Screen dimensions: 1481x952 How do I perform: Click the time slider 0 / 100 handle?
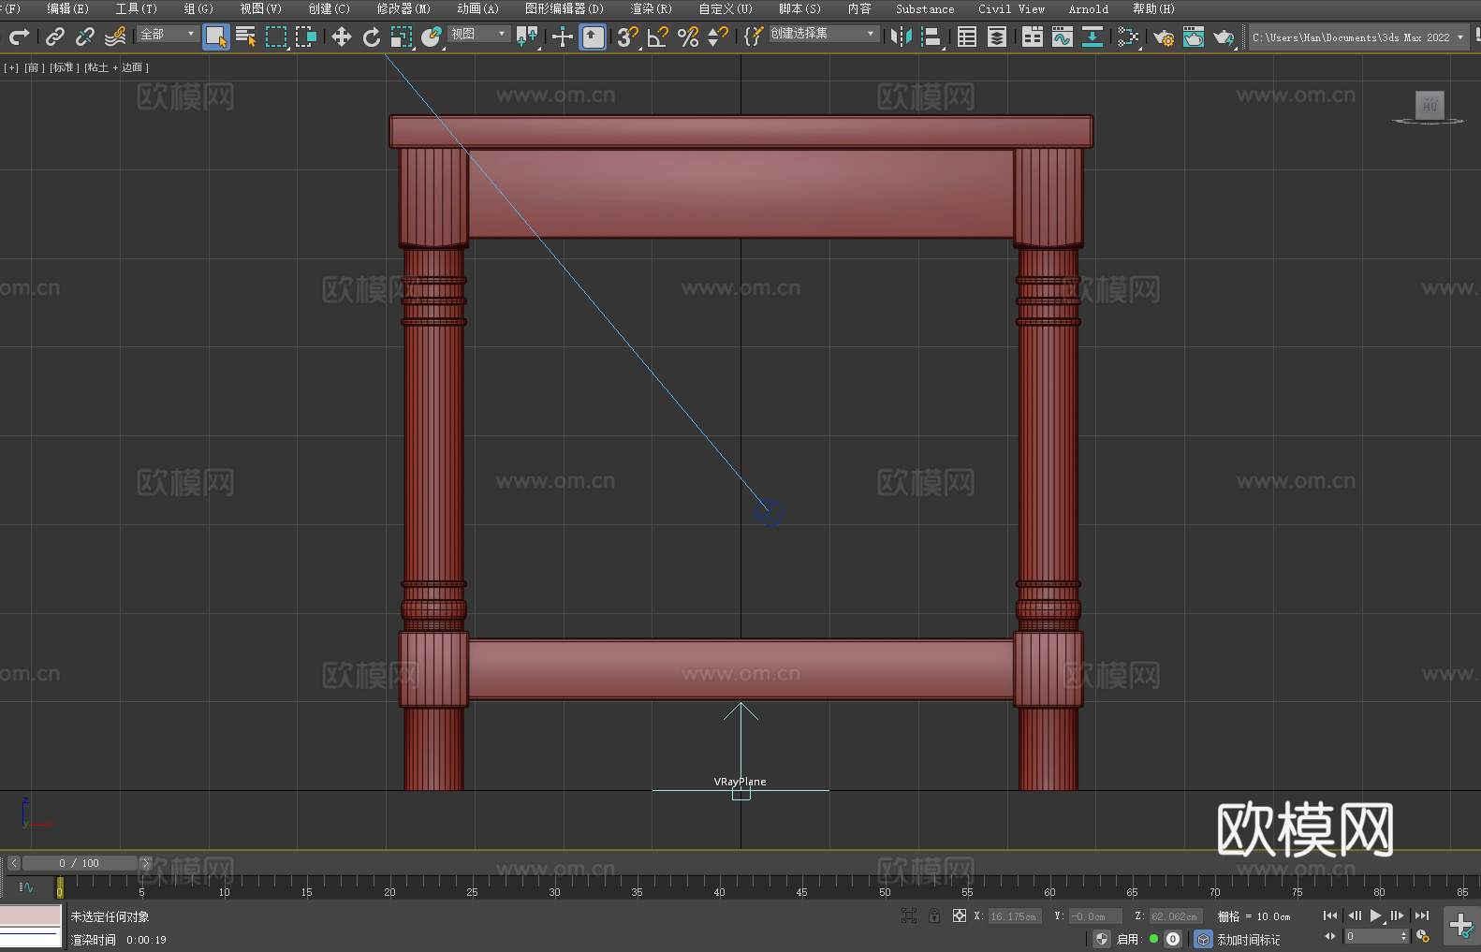pyautogui.click(x=79, y=863)
